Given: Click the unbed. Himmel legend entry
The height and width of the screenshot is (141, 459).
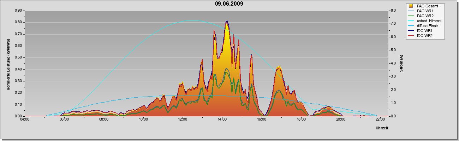Looking at the screenshot, I should pyautogui.click(x=425, y=21).
